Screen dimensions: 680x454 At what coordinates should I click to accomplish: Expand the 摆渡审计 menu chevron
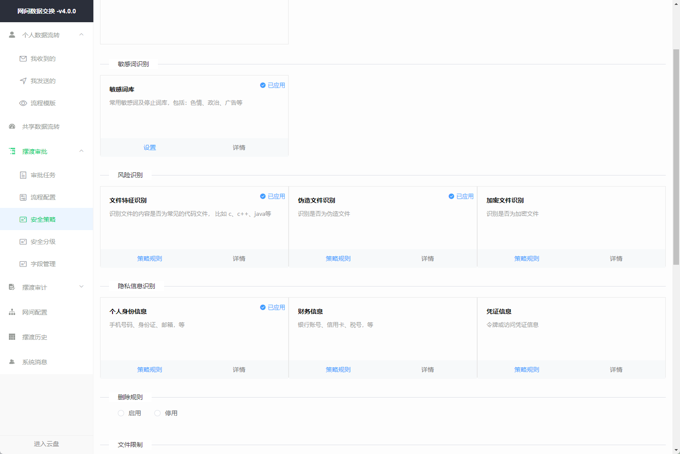[x=81, y=287]
